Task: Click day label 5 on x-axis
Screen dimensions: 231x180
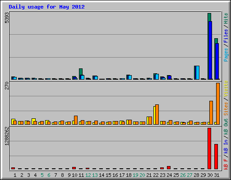Action: click(x=42, y=175)
